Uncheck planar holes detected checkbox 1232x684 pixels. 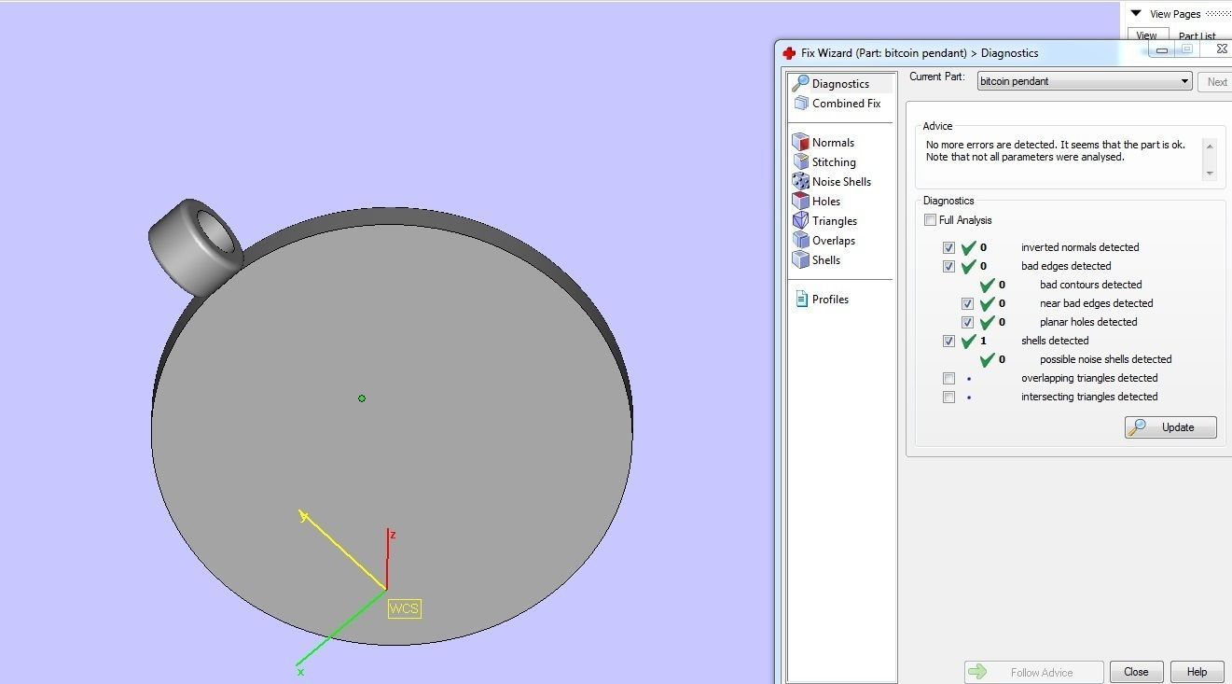(x=967, y=322)
